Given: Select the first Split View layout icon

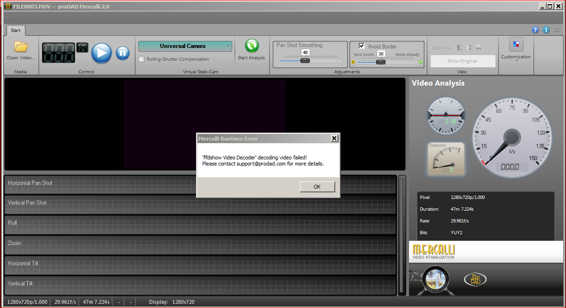Looking at the screenshot, I should [460, 47].
